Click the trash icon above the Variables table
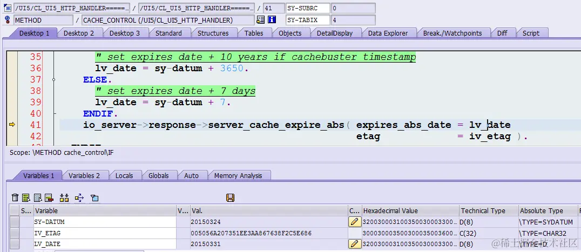The width and height of the screenshot is (581, 252). tap(15, 198)
